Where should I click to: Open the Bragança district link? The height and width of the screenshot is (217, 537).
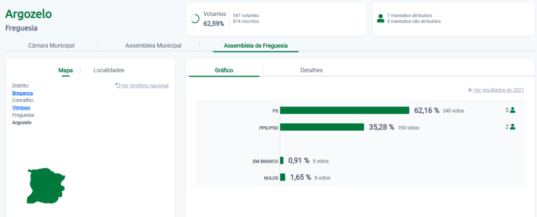[23, 93]
